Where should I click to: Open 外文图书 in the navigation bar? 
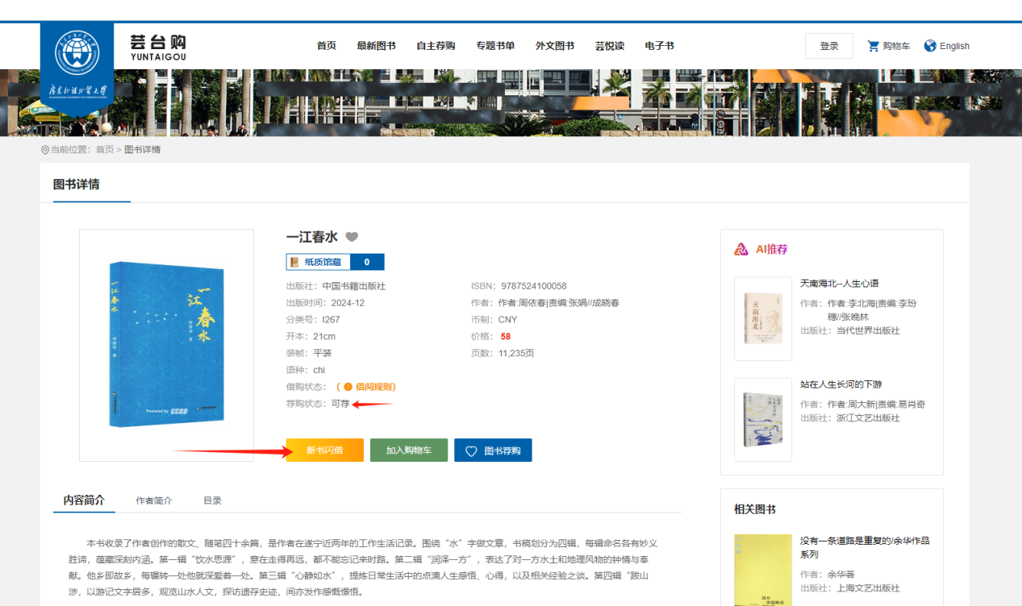[555, 46]
